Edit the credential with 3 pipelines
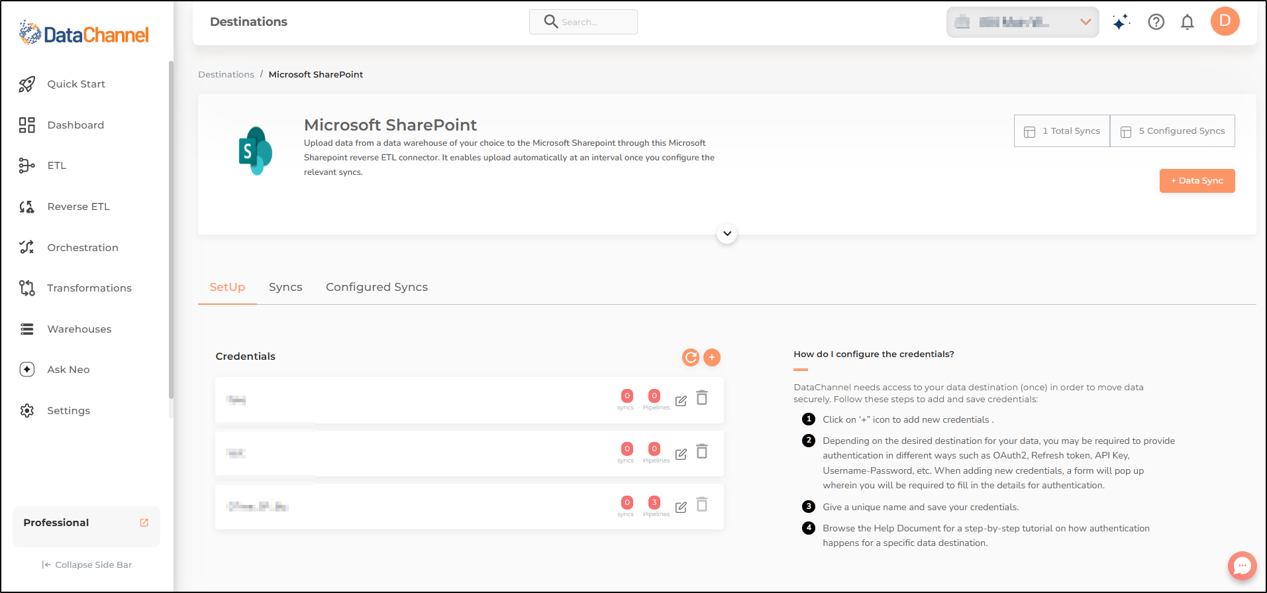 [x=681, y=508]
